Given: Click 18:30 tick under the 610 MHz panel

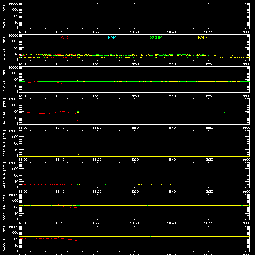Looking at the screenshot, I should 134,96.
